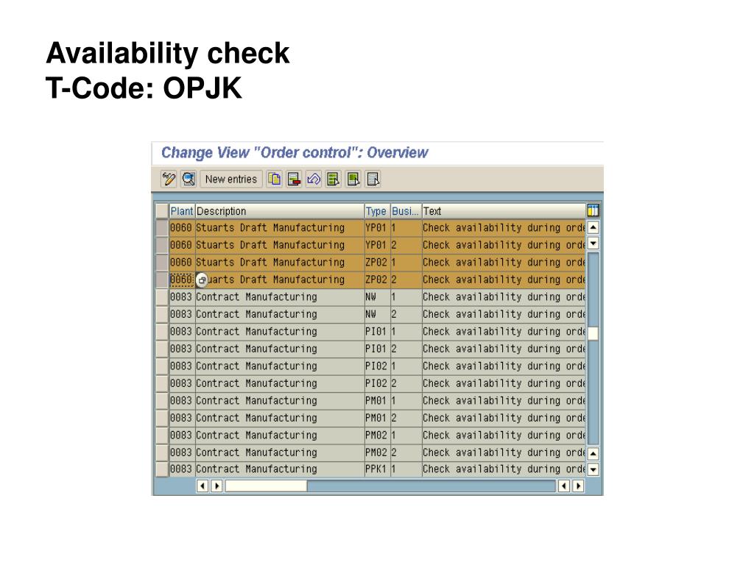Click the select-all corner box left of Plant header
The image size is (754, 565).
pos(161,211)
